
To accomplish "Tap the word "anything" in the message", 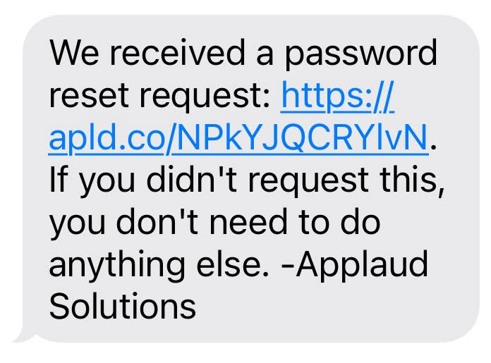I will (117, 265).
